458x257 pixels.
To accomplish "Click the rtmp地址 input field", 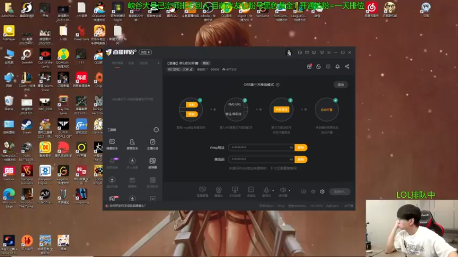I will pyautogui.click(x=261, y=147).
